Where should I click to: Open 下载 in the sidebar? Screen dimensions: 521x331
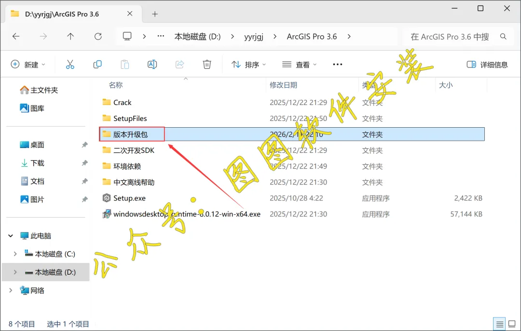32,163
